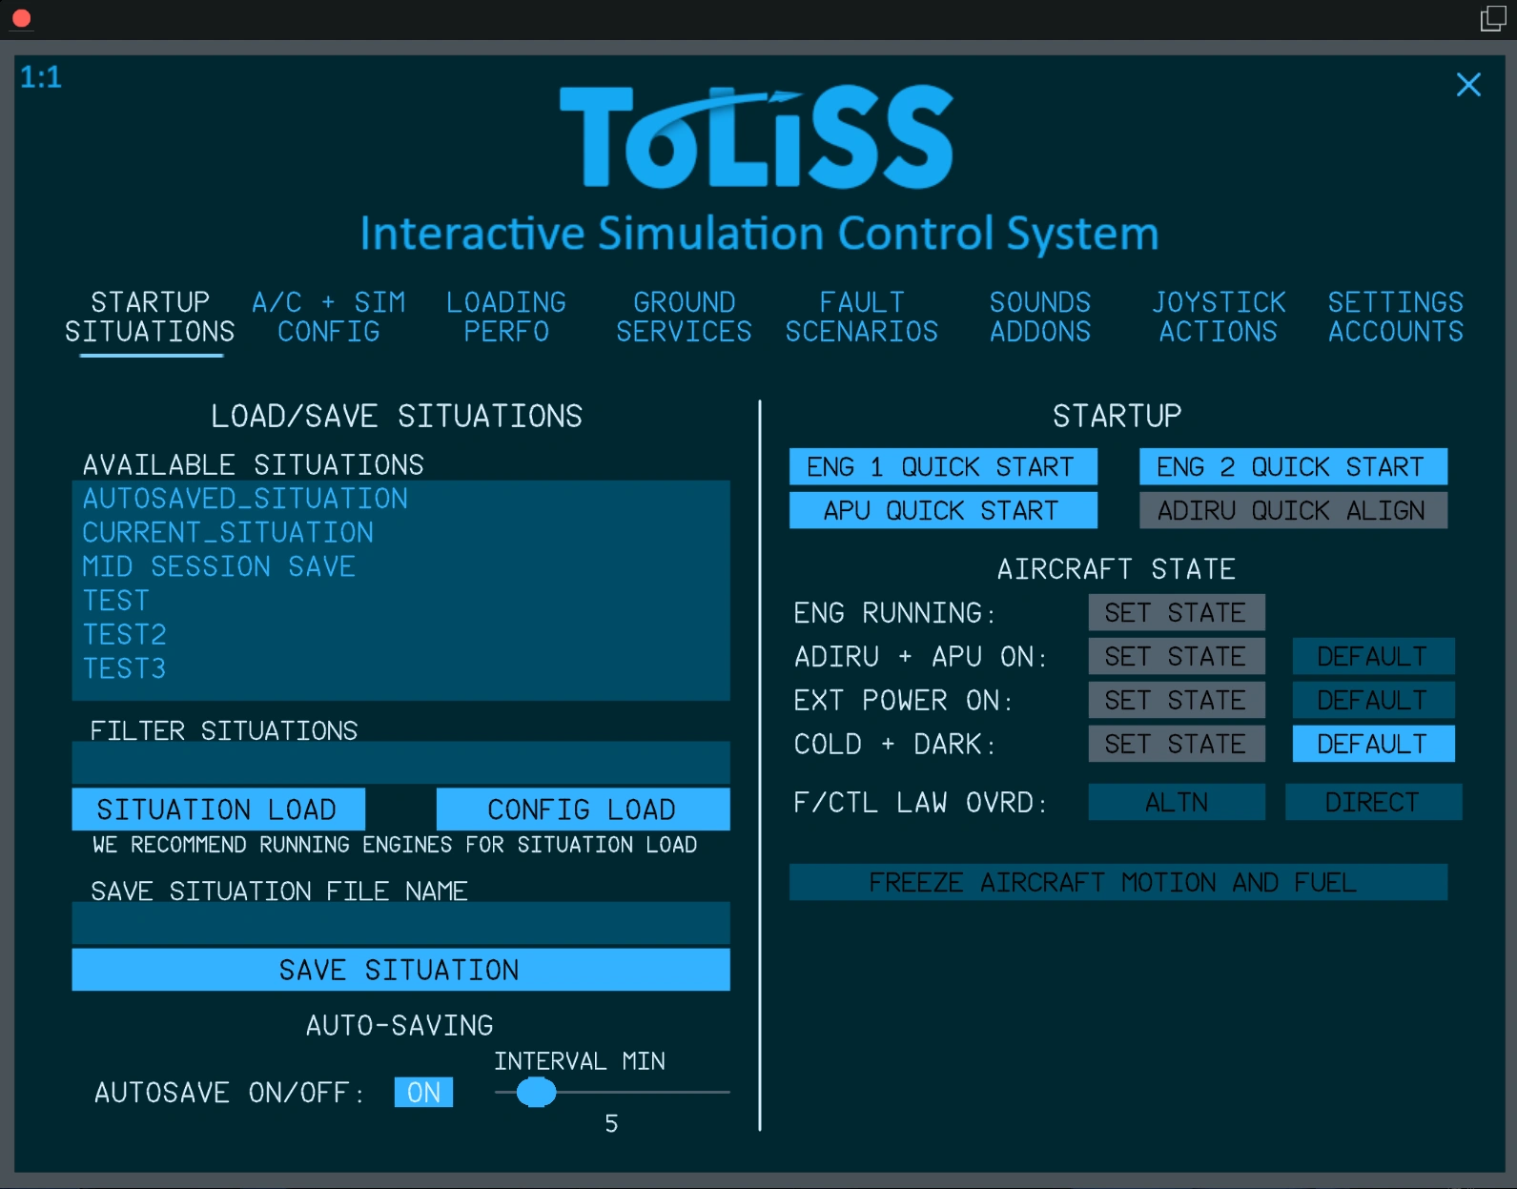Screen dimensions: 1517x1189
Task: Toggle DIRECT flight control law override
Action: (1372, 802)
